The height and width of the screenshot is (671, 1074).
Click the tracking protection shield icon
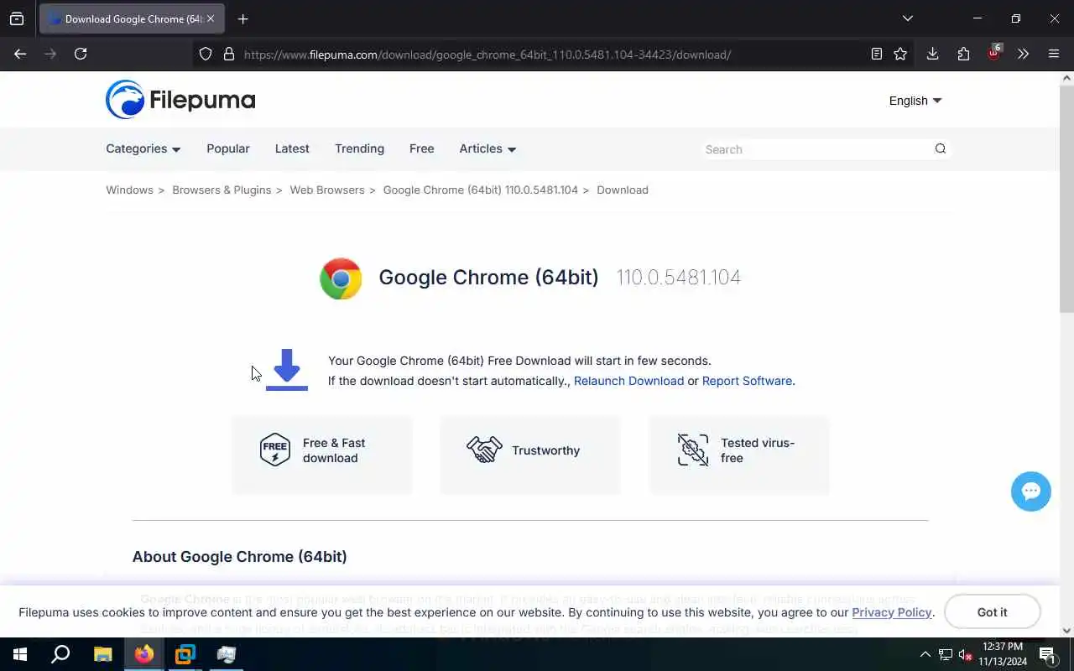pyautogui.click(x=206, y=54)
